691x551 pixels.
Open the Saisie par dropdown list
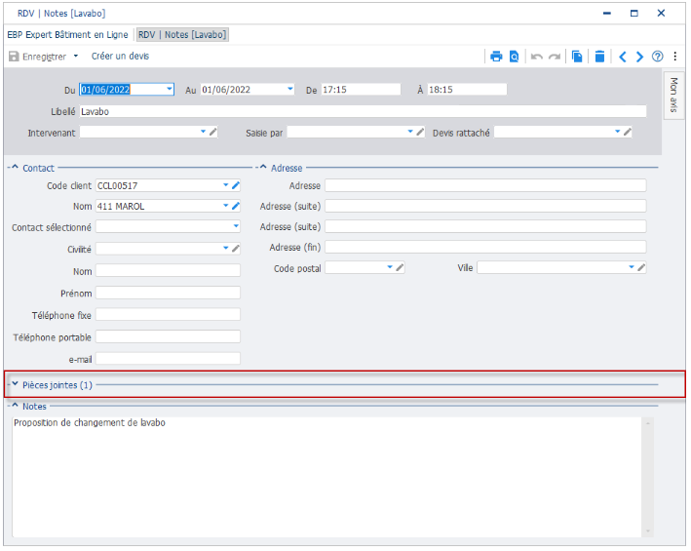point(410,132)
